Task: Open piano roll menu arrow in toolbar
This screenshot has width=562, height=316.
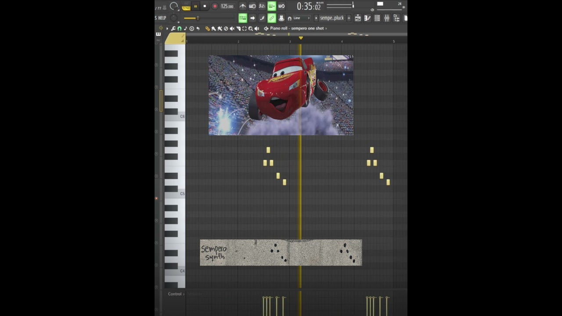Action: (167, 29)
